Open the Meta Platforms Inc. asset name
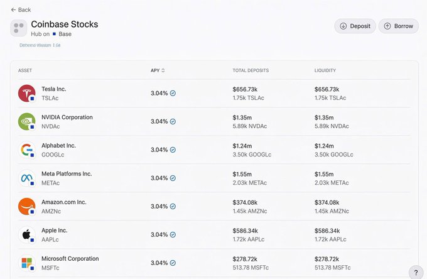Image resolution: width=427 pixels, height=279 pixels. [x=67, y=174]
